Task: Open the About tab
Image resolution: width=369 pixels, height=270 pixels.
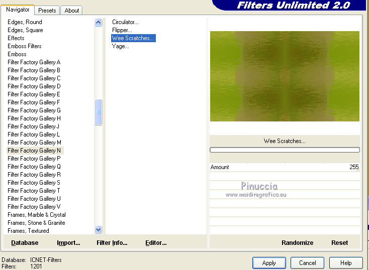Action: 72,11
